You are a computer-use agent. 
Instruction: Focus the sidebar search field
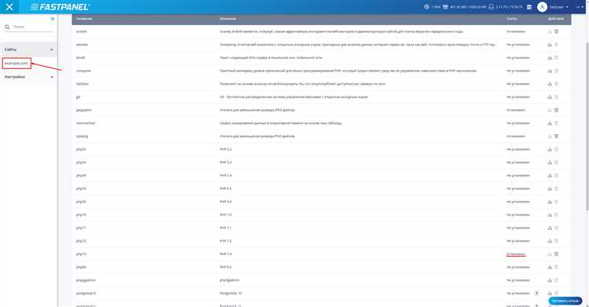[33, 27]
